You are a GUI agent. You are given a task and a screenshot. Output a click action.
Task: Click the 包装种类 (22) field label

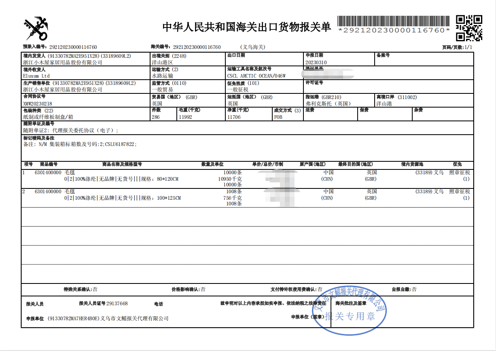[x=38, y=110]
